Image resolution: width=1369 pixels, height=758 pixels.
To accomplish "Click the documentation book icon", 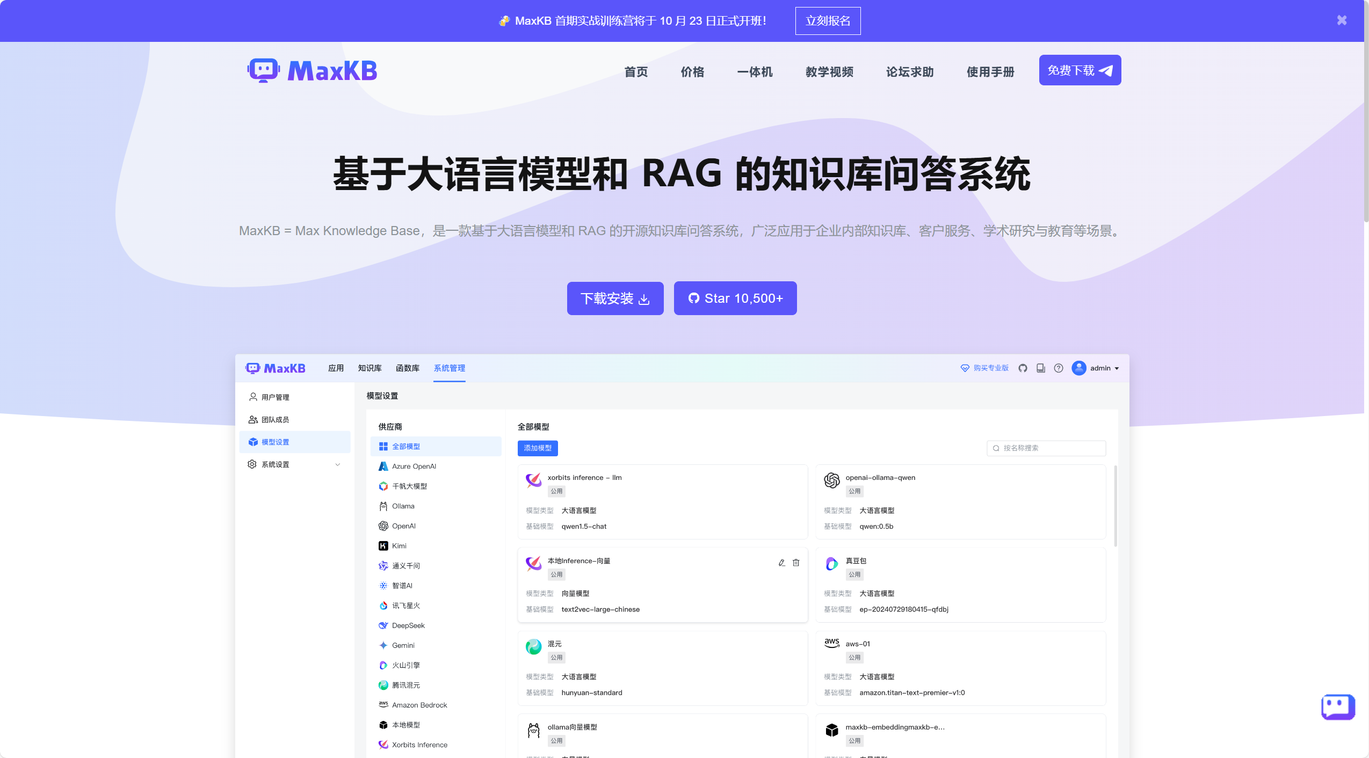I will pyautogui.click(x=1040, y=368).
